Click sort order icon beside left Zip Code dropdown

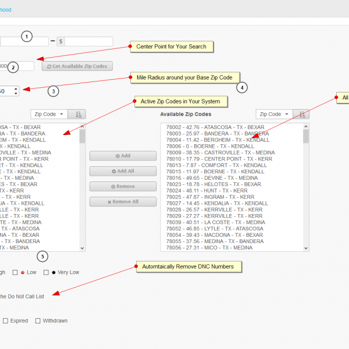point(80,115)
